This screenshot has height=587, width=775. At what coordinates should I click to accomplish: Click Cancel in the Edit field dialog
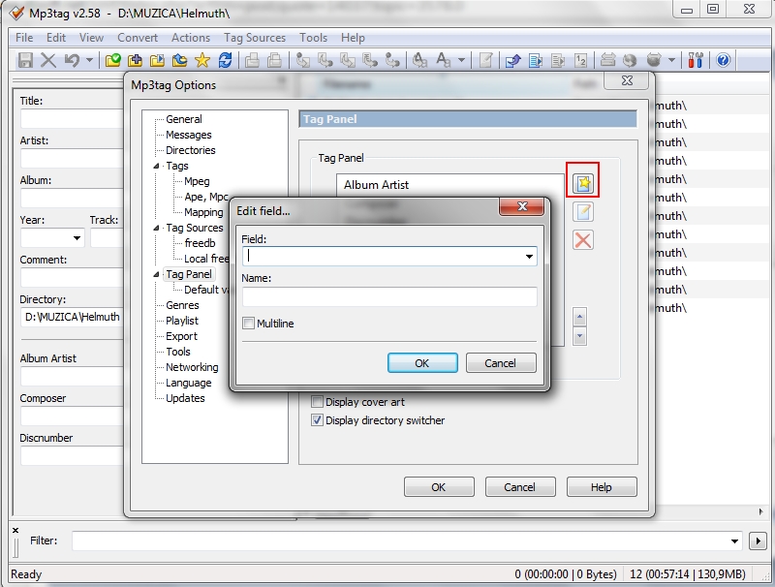click(x=501, y=363)
